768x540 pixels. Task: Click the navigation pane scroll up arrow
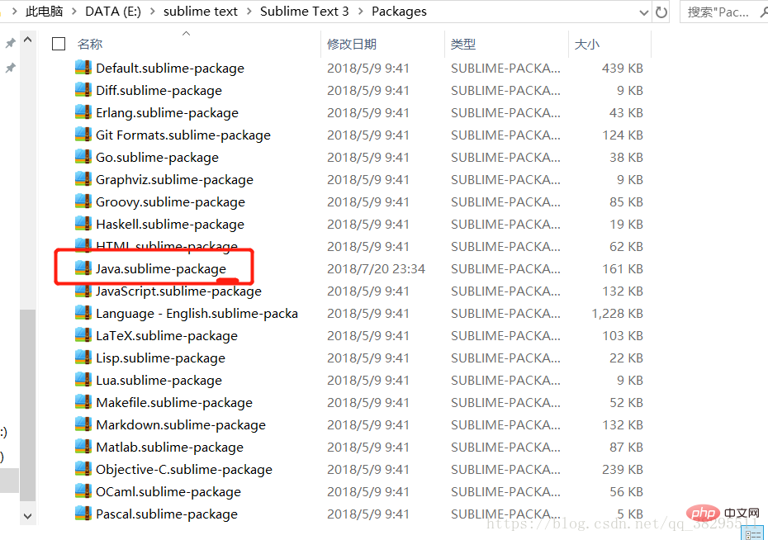point(28,40)
